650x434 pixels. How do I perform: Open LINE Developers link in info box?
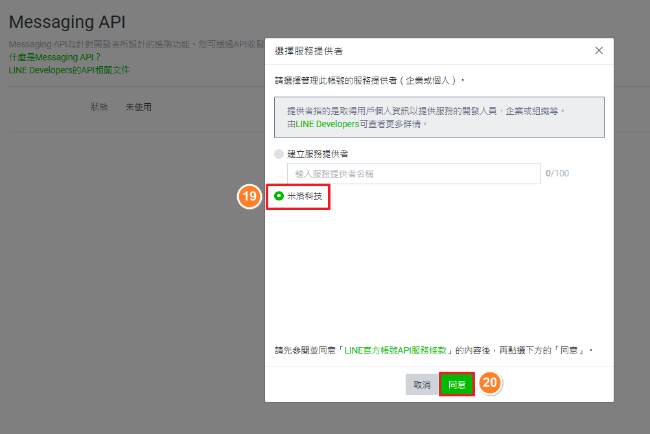(x=327, y=123)
